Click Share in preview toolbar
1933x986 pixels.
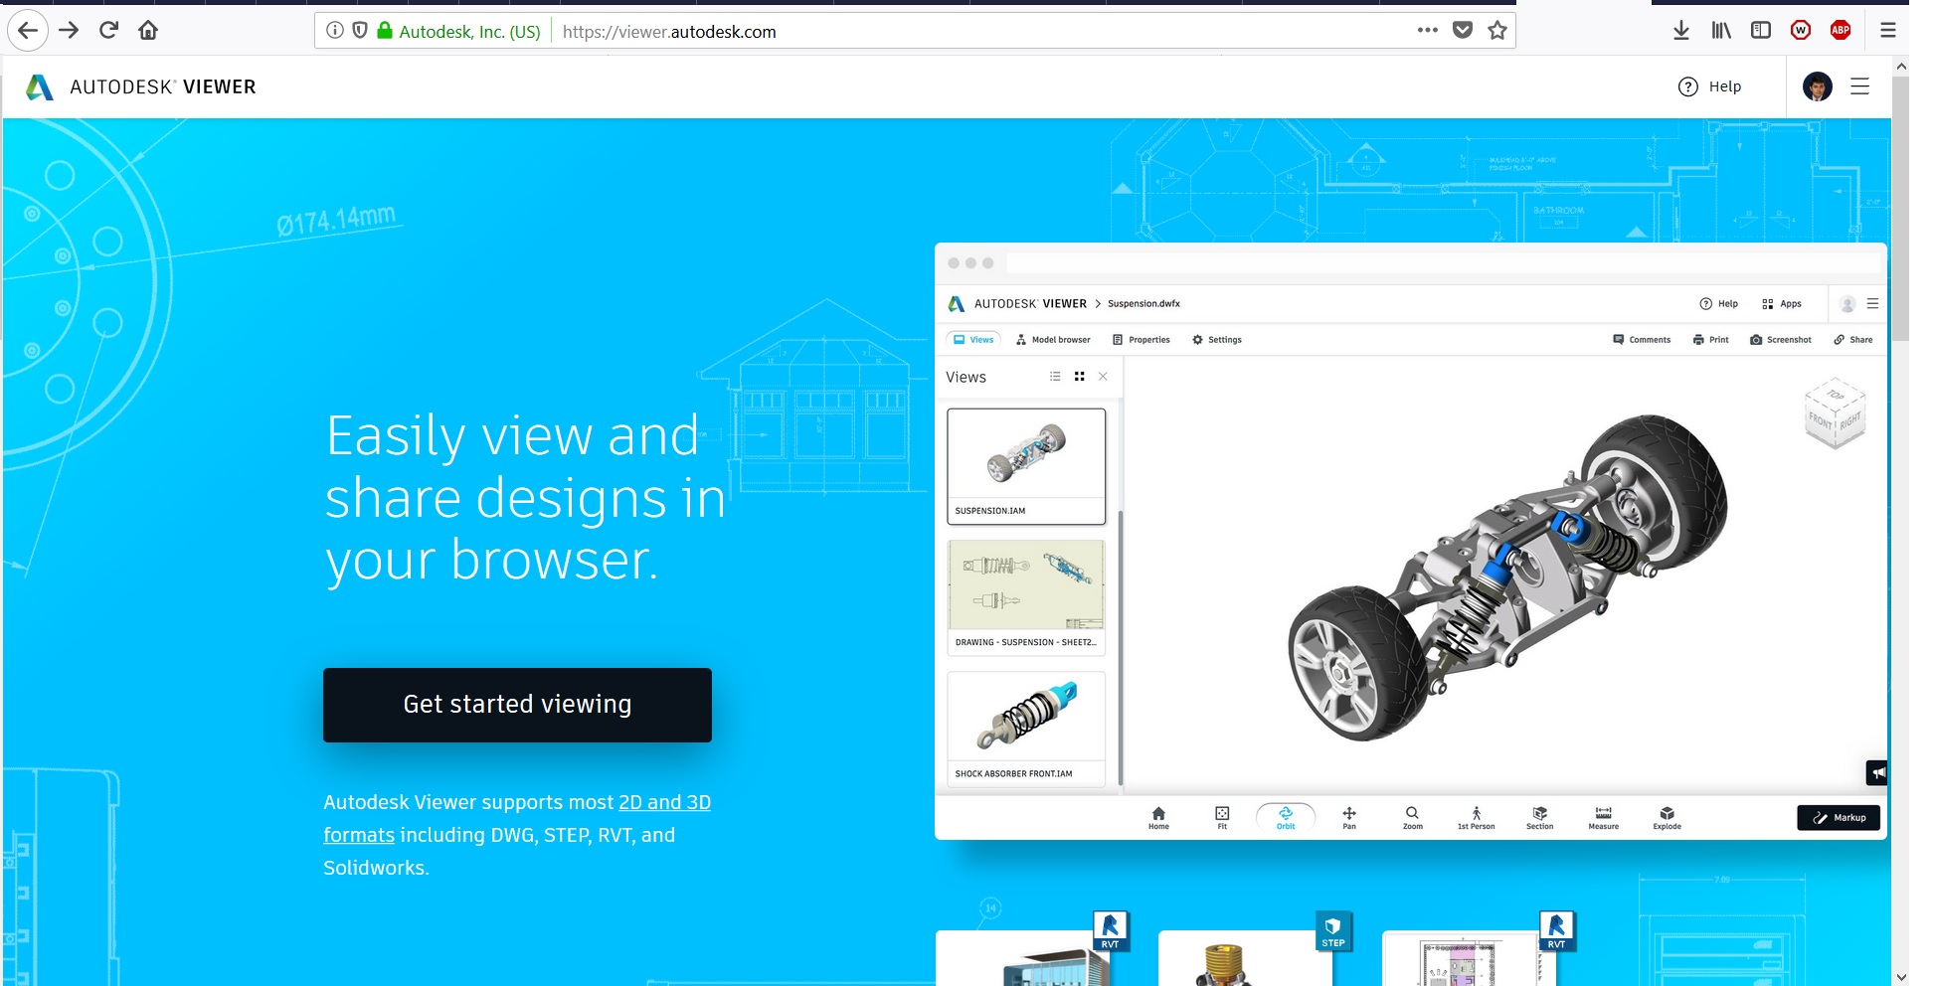click(x=1853, y=340)
